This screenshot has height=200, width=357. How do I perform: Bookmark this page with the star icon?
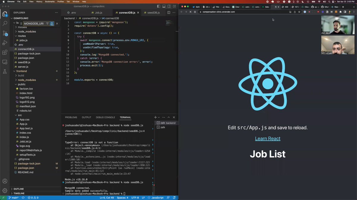click(x=299, y=12)
